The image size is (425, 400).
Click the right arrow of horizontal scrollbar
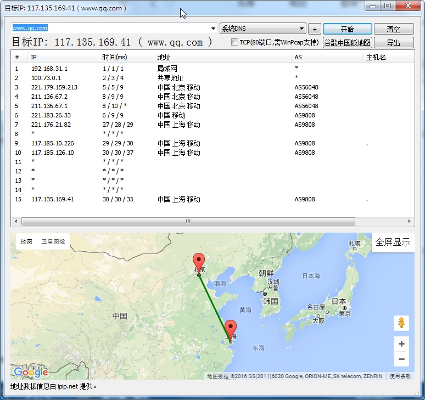tap(409, 221)
